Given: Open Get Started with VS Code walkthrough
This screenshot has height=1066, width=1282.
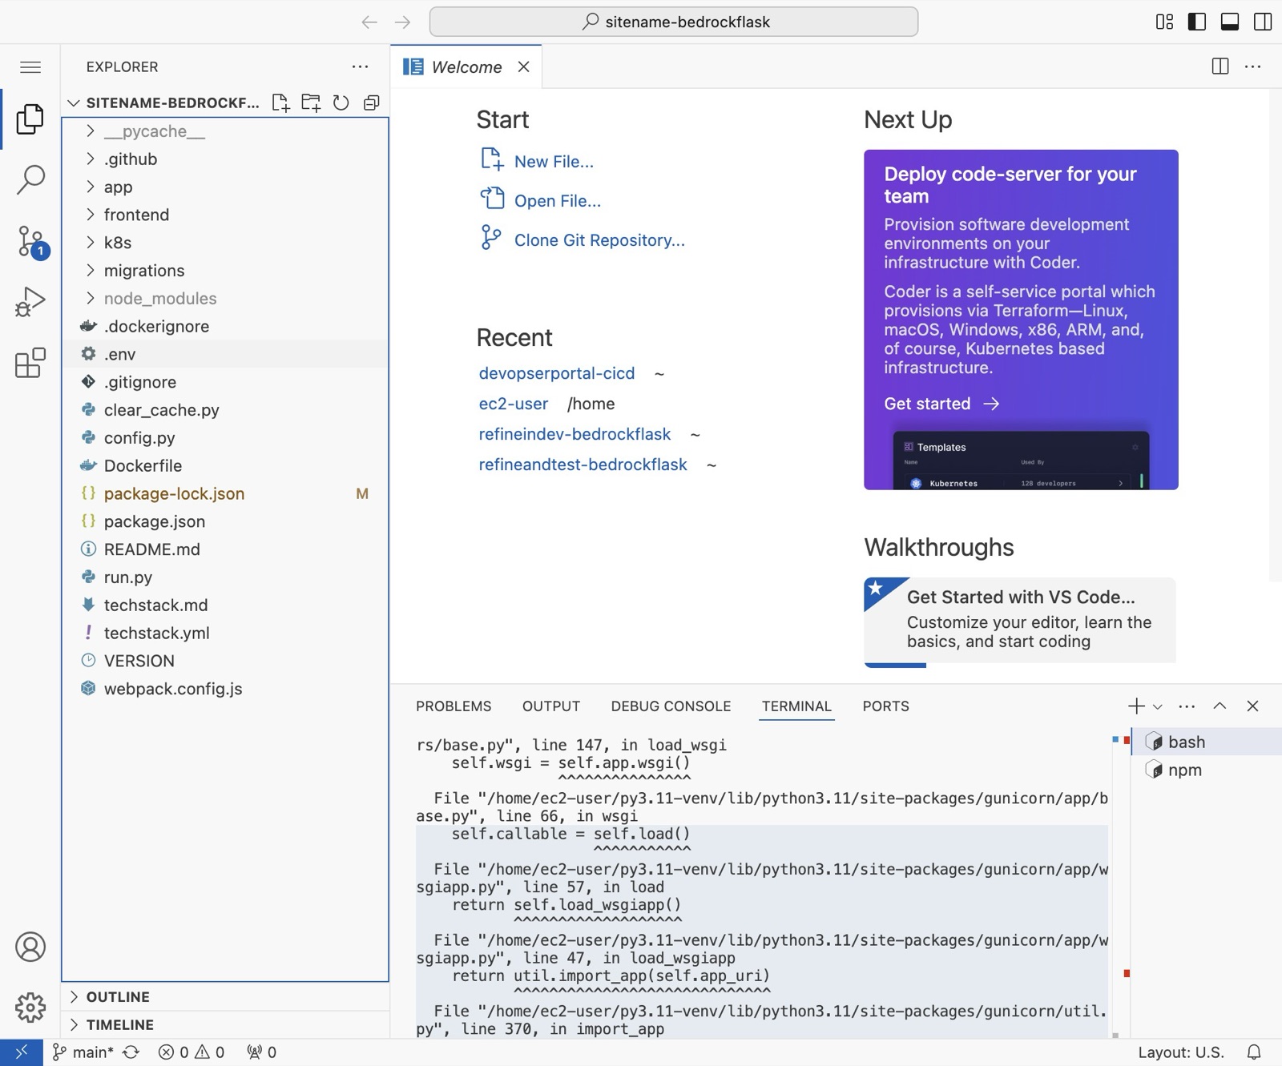Looking at the screenshot, I should 1019,621.
